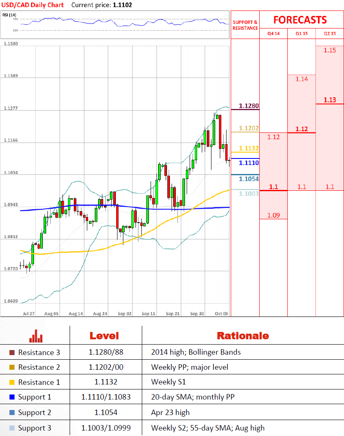
Task: Click the 1.1 forecast value under Q2 15
Action: 330,187
